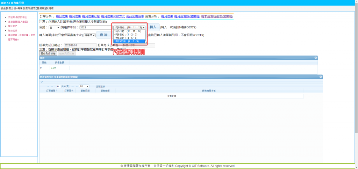Click the grid refresh icon
Screen dimensions: 358x169
42,82
